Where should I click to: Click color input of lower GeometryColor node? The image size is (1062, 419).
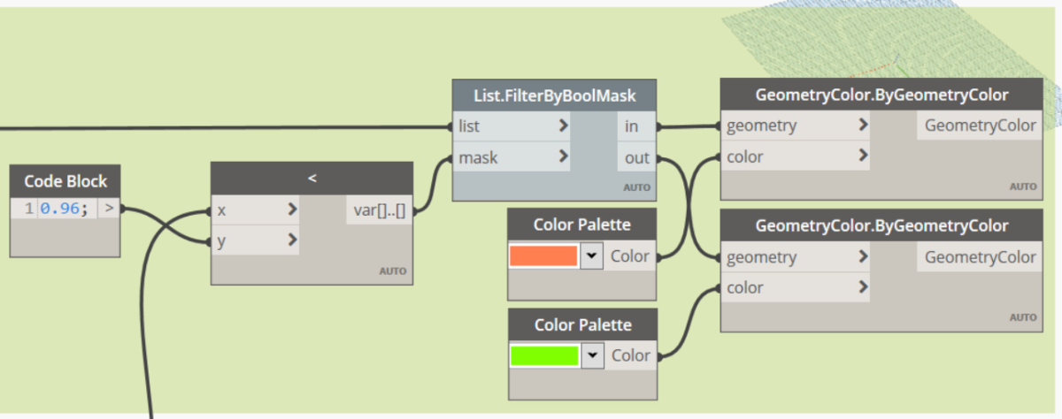click(796, 287)
